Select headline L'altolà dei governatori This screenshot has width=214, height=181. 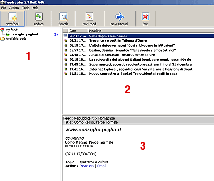pyautogui.click(x=132, y=45)
